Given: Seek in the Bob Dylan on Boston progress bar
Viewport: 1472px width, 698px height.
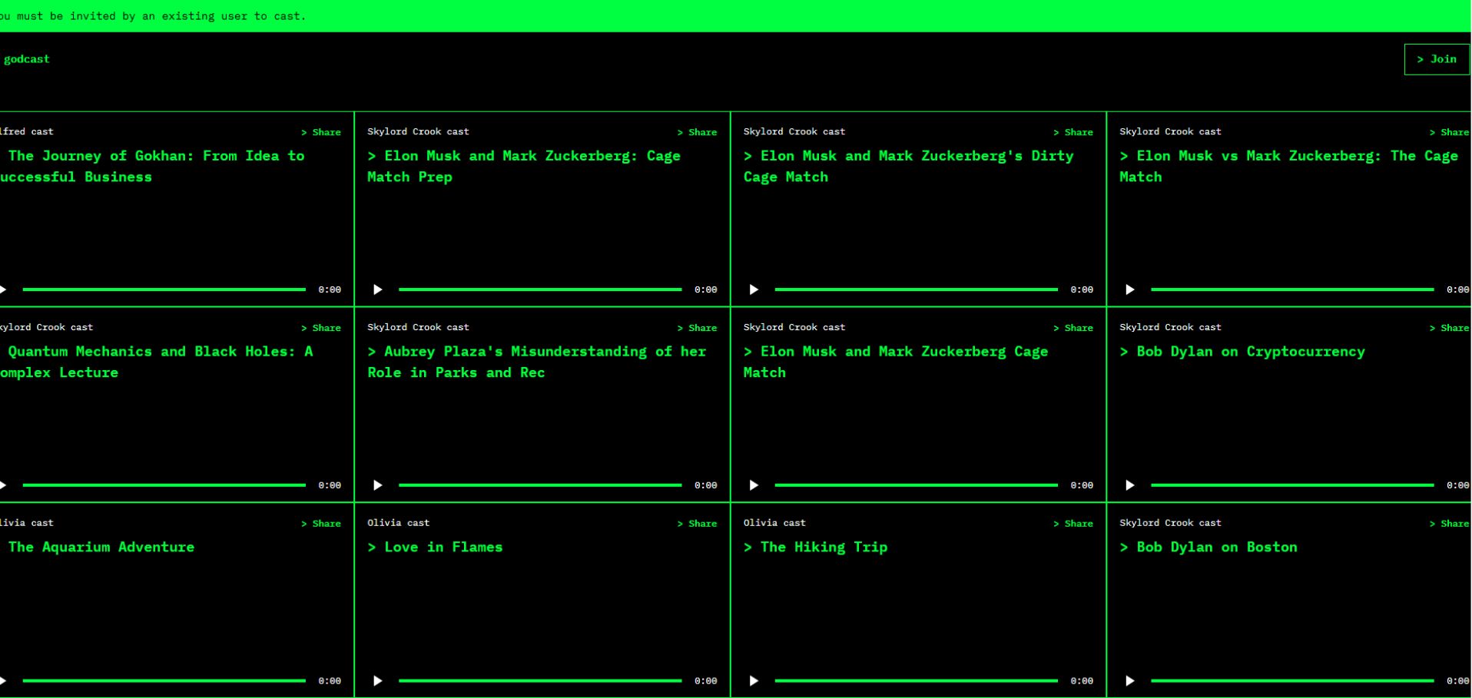Looking at the screenshot, I should pos(1292,681).
